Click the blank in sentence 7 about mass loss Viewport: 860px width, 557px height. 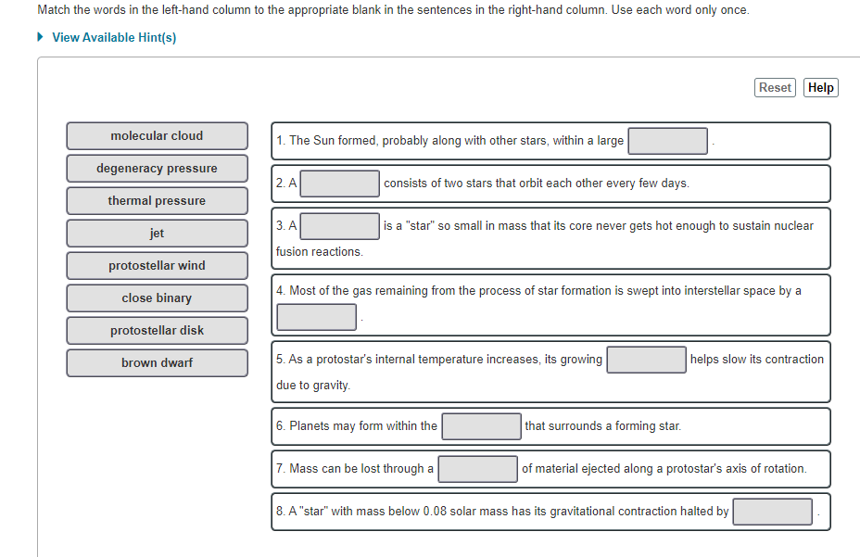477,469
